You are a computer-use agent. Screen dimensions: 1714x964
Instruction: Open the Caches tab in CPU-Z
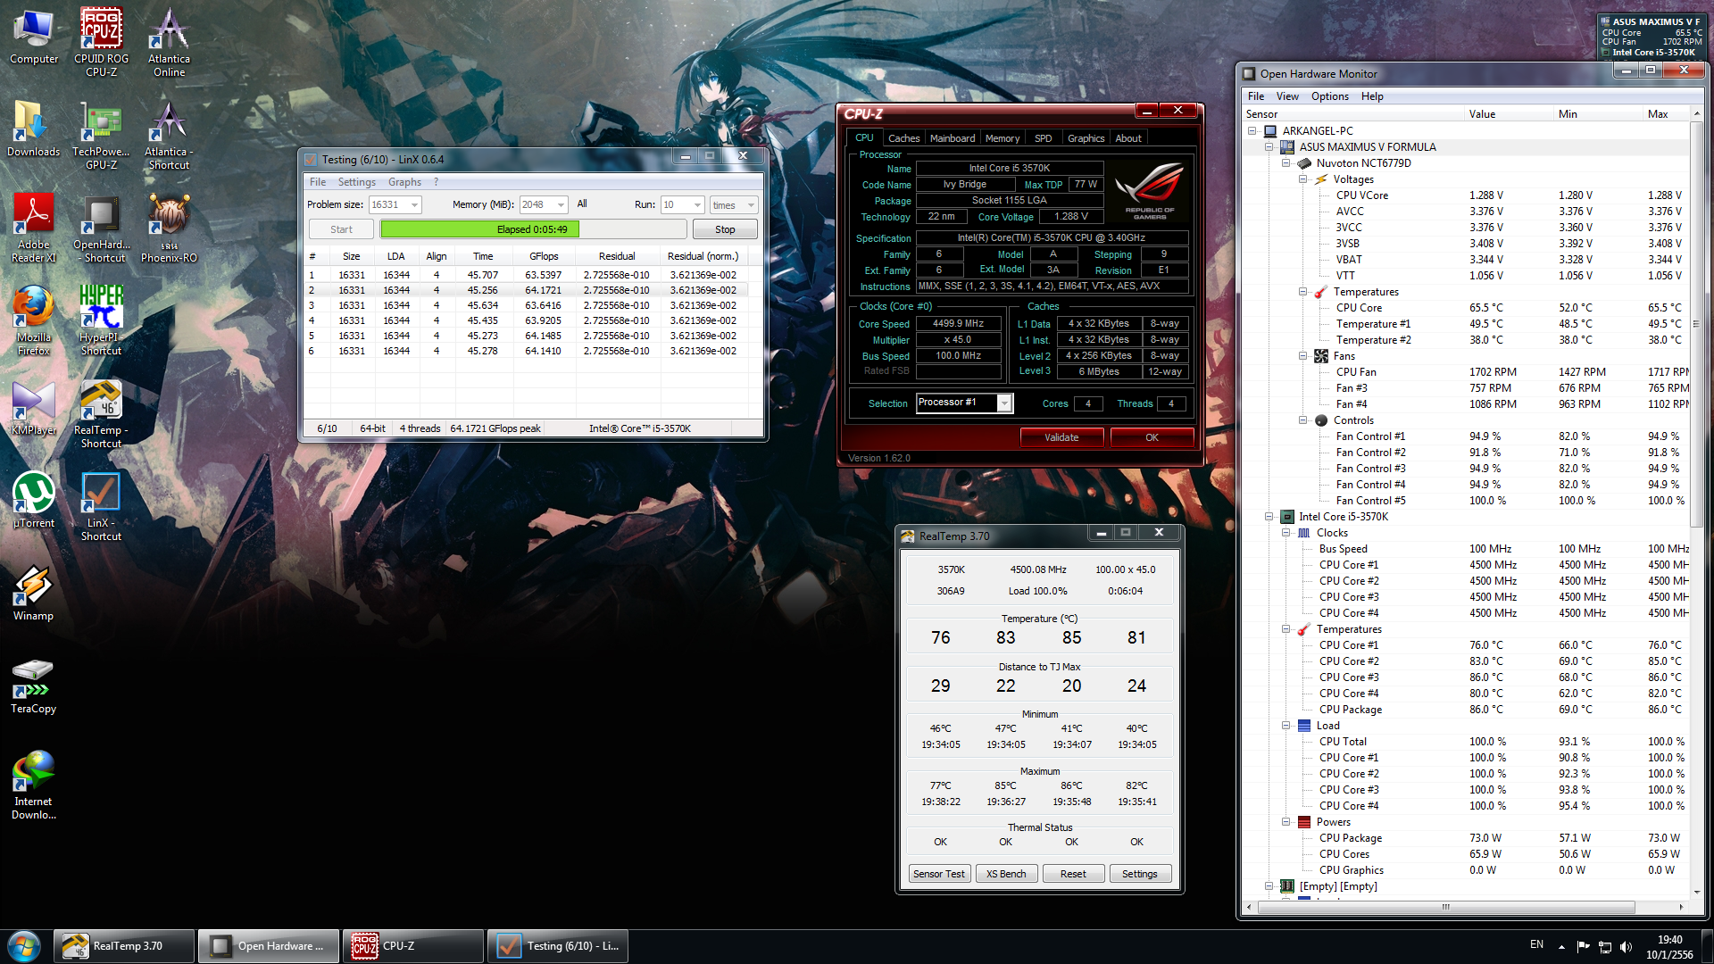(903, 138)
